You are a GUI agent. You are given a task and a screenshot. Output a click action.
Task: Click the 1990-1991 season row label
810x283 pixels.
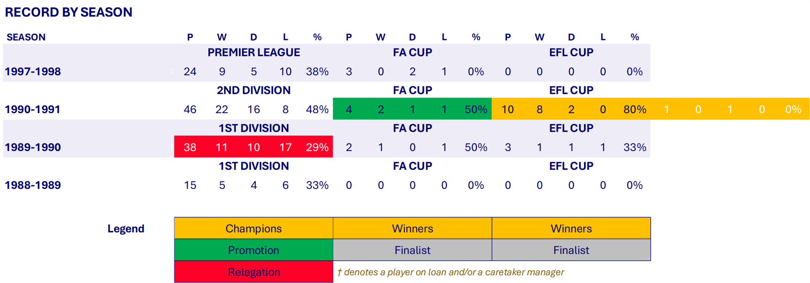(33, 109)
